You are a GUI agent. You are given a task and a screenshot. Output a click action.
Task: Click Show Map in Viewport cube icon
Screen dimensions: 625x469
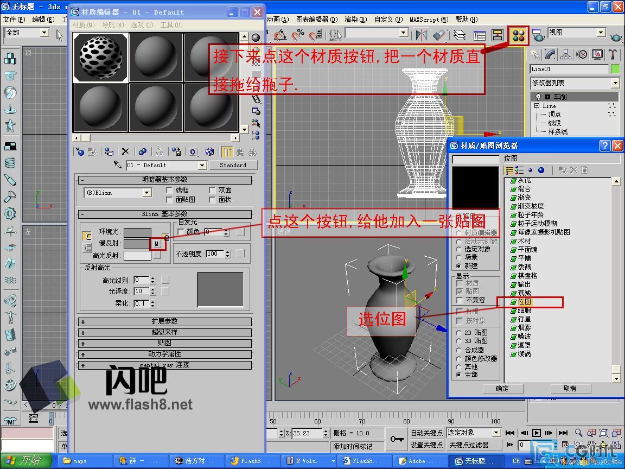[209, 152]
